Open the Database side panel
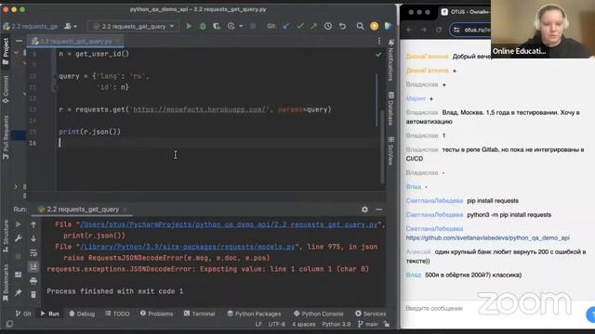Image resolution: width=595 pixels, height=334 pixels. (390, 109)
